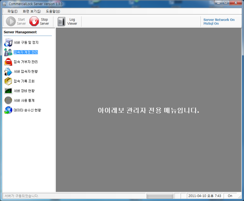The height and width of the screenshot is (201, 244).
Task: Close the CommercialLock Server window
Action: [x=236, y=3]
